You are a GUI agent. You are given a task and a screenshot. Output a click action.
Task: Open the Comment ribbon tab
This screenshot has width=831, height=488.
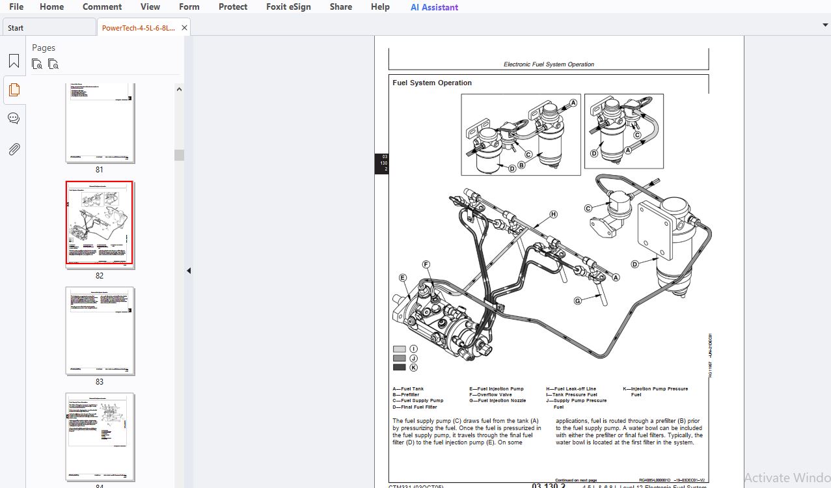click(x=102, y=7)
